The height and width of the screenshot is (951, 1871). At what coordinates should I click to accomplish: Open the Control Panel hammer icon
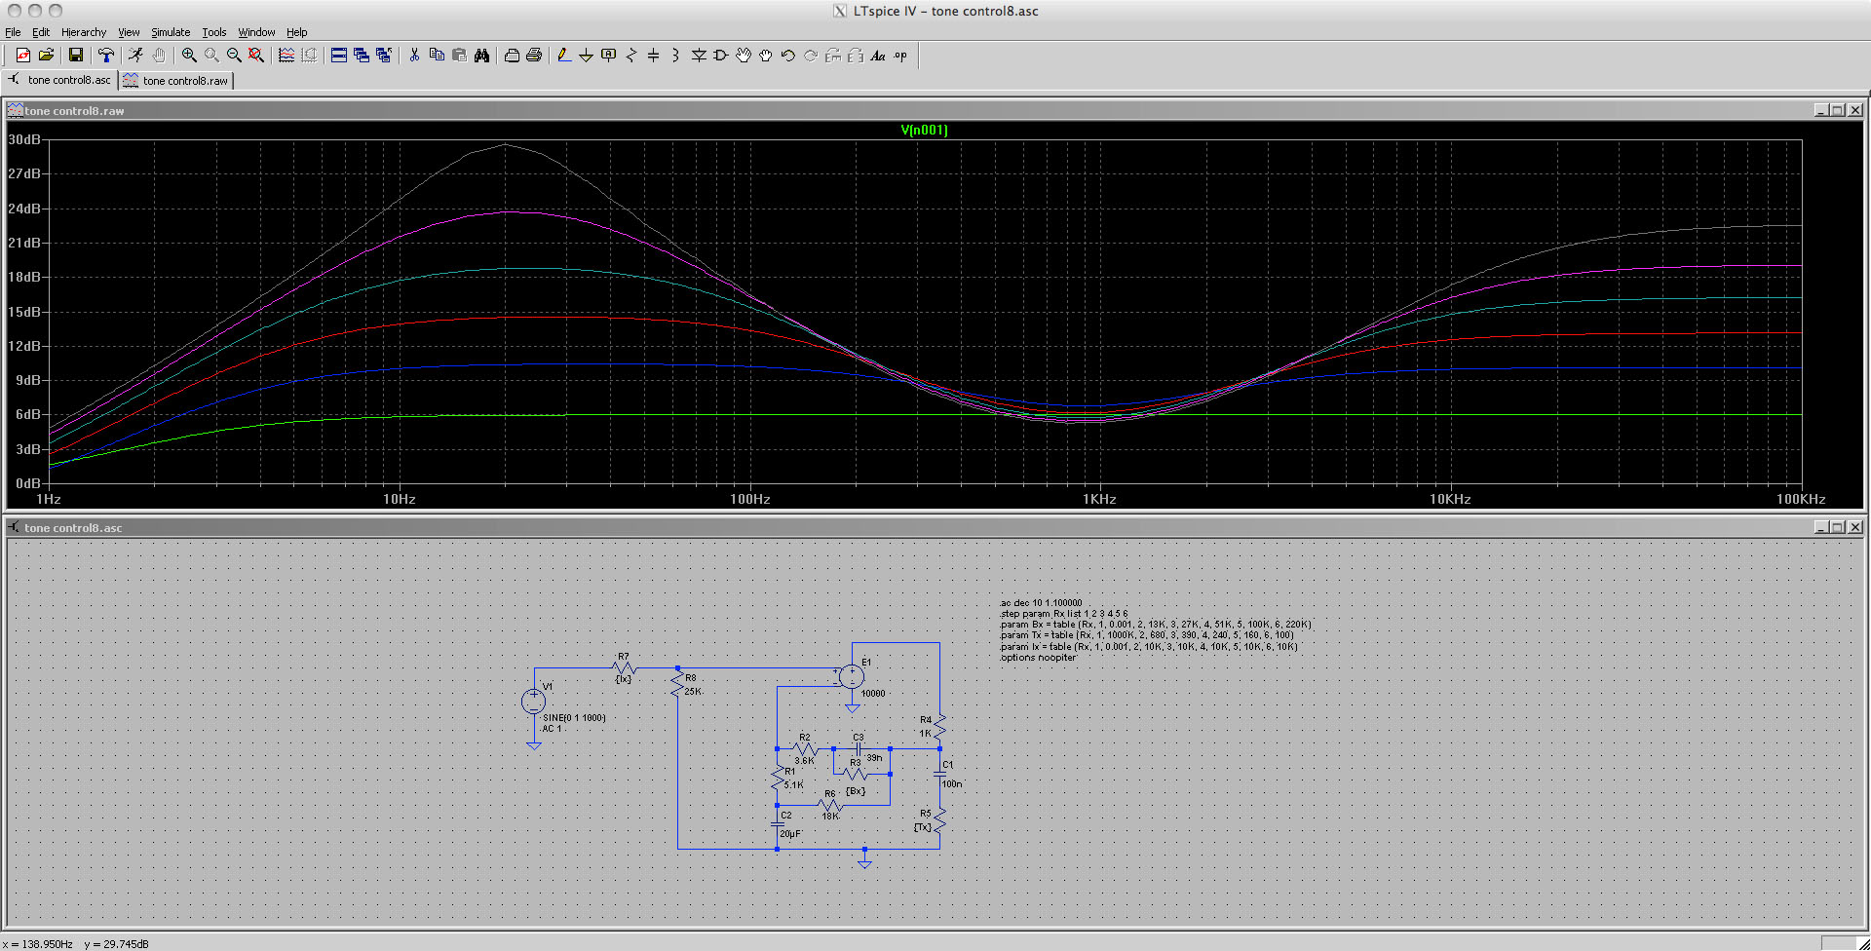pyautogui.click(x=106, y=56)
